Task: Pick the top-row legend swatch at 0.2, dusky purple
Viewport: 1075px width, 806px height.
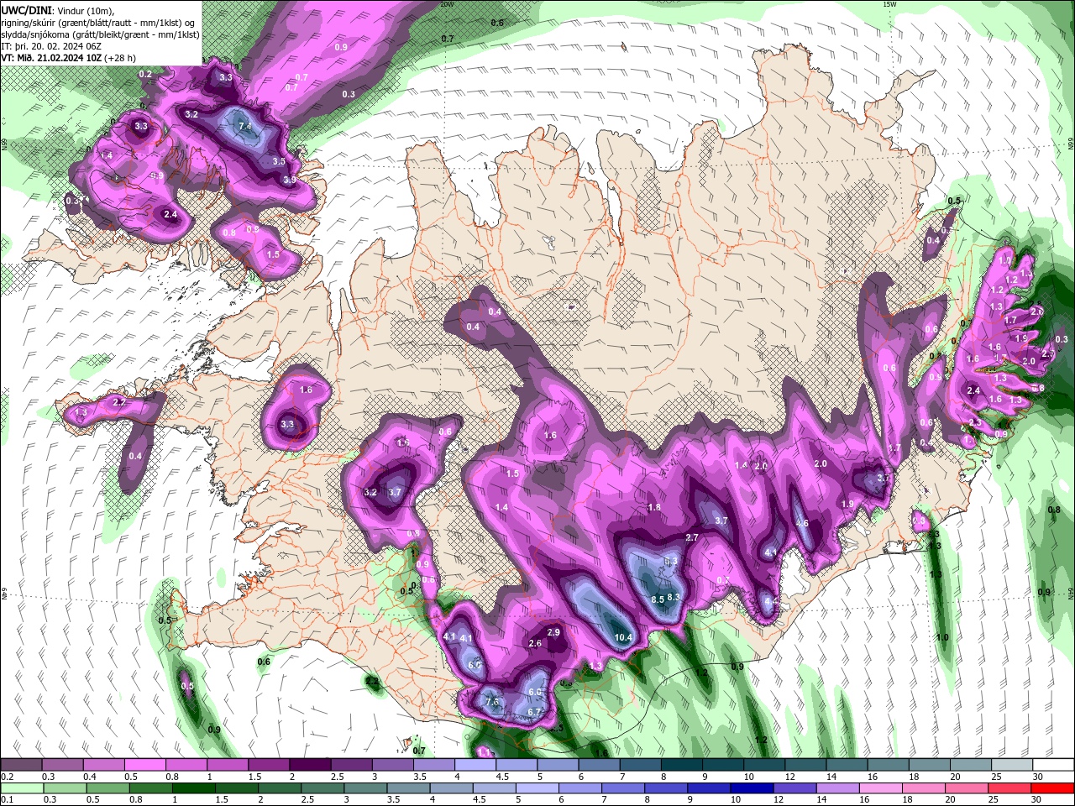Action: (21, 765)
